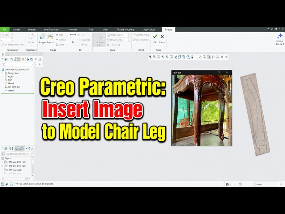This screenshot has width=285, height=214.
Task: Open the Images button dropdown arrow
Action: 42,45
